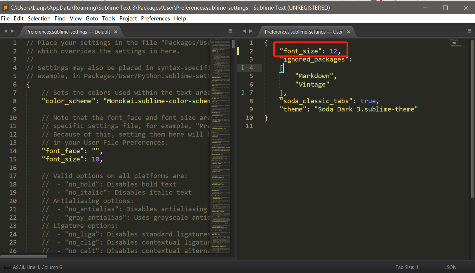Click the Tab Size: 4 status entry
Image resolution: width=475 pixels, height=273 pixels.
tap(407, 267)
